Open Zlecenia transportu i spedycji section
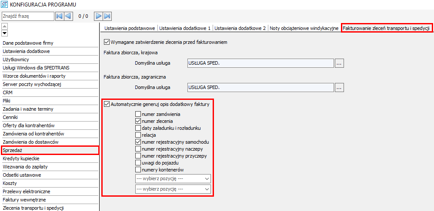Viewport: 434px width, 211px height. click(33, 208)
